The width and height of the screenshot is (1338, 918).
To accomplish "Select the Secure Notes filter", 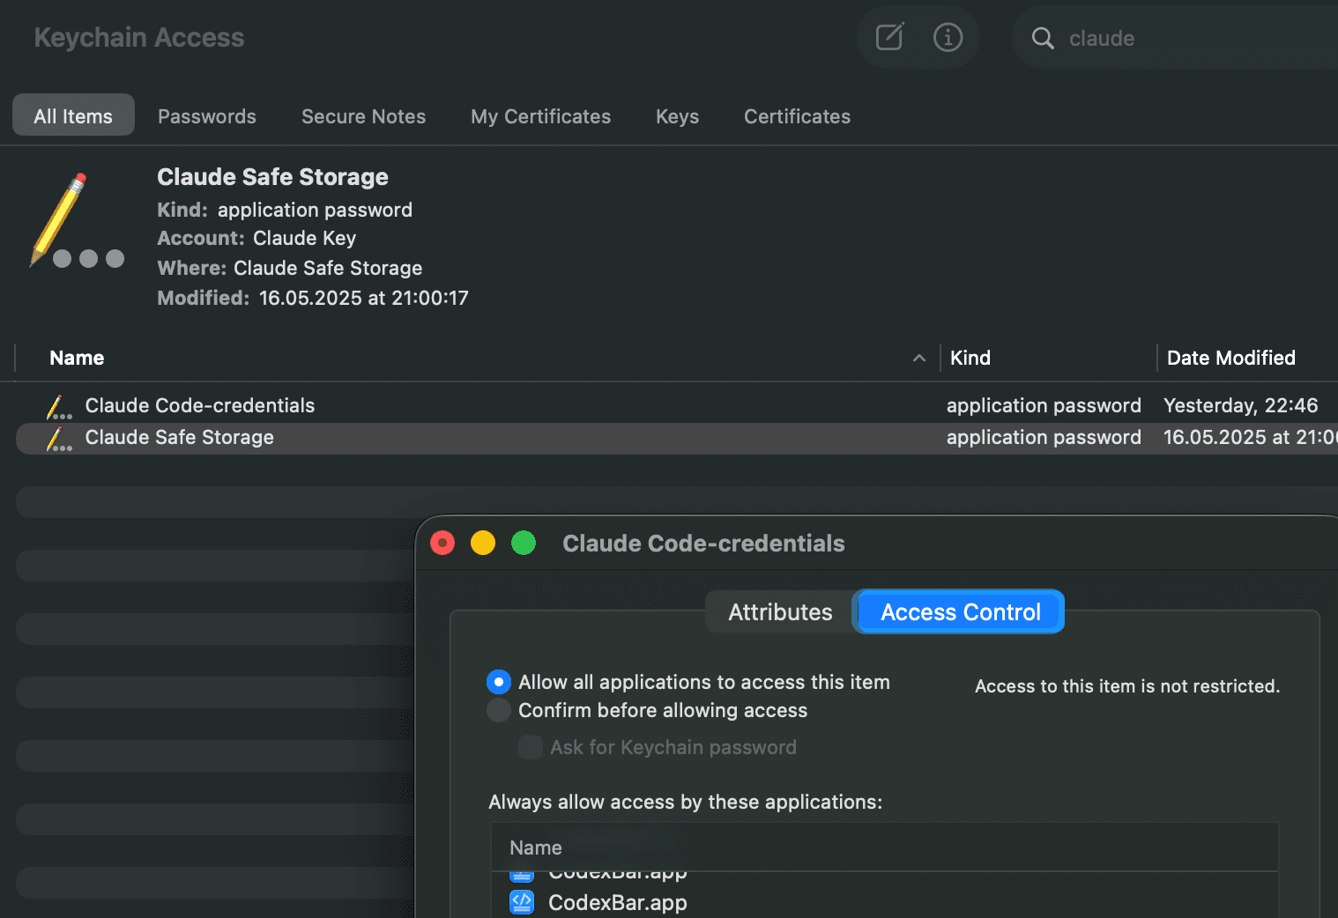I will click(363, 115).
